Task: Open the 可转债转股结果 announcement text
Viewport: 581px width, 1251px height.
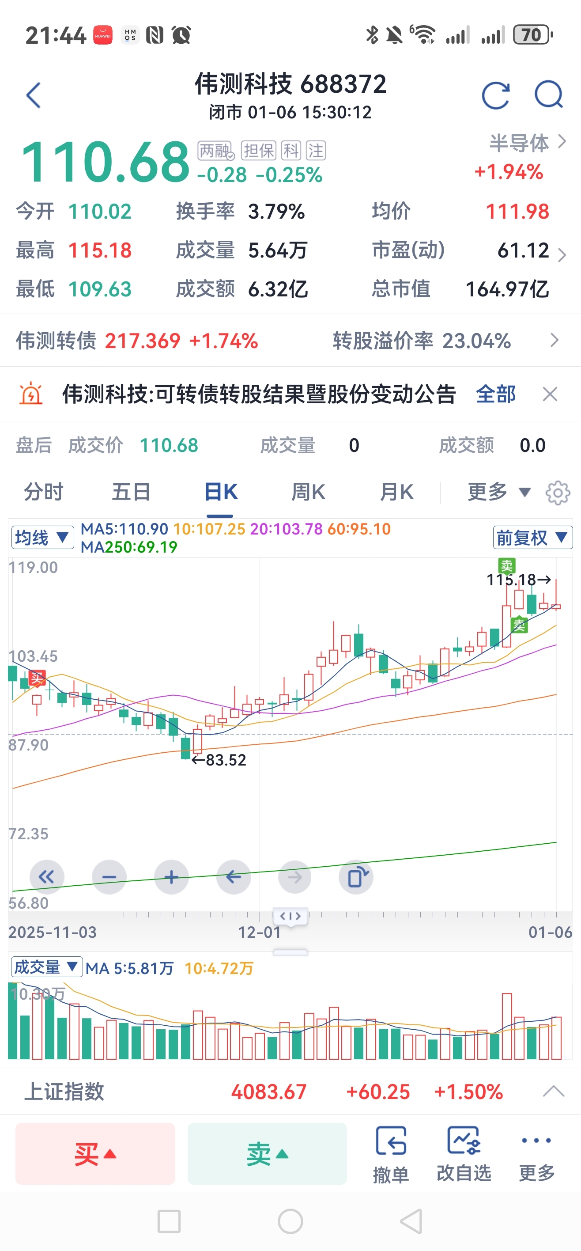Action: coord(259,394)
